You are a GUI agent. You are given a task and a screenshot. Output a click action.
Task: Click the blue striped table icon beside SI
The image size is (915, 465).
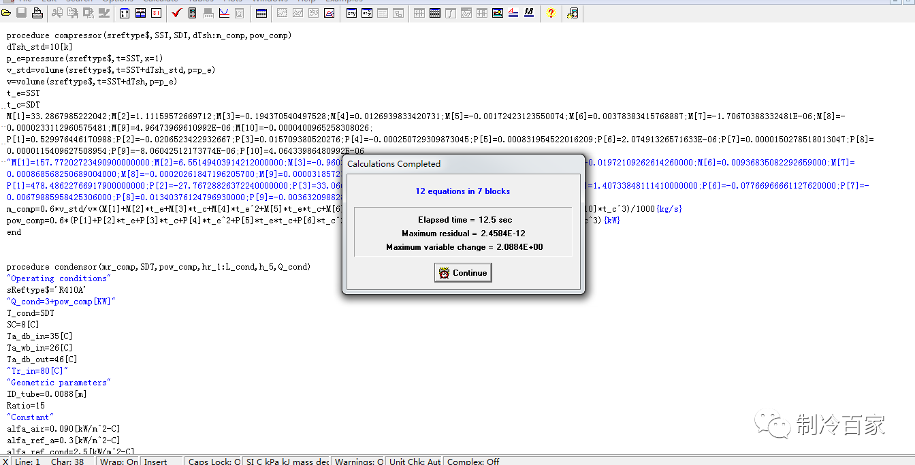(x=141, y=13)
